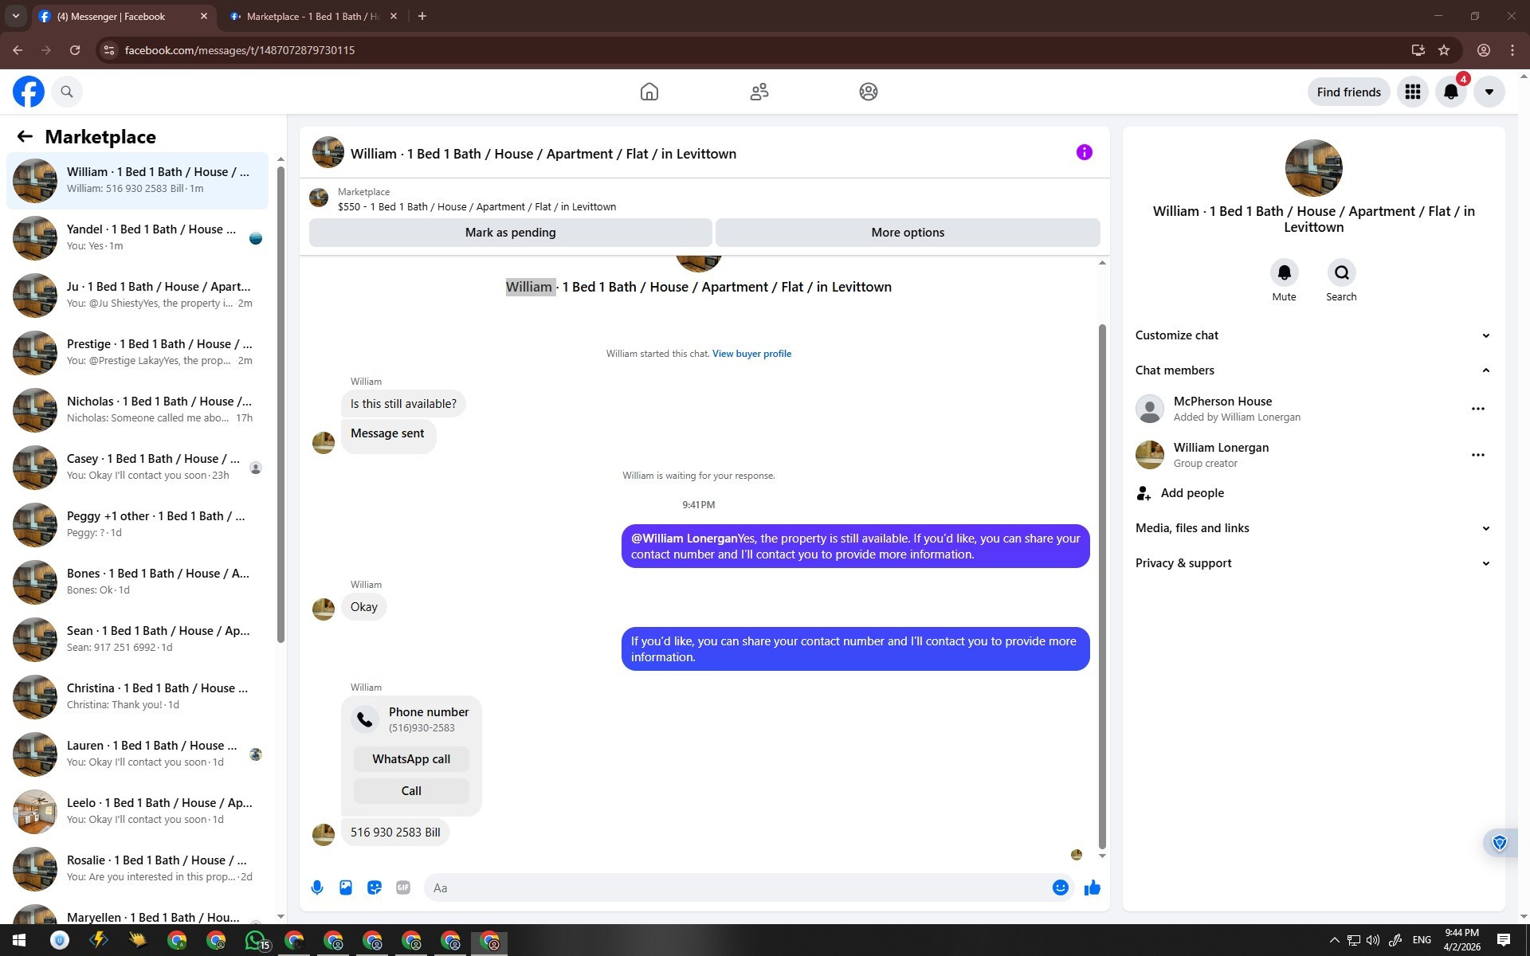Show hidden system tray icons
The height and width of the screenshot is (956, 1530).
coord(1334,940)
